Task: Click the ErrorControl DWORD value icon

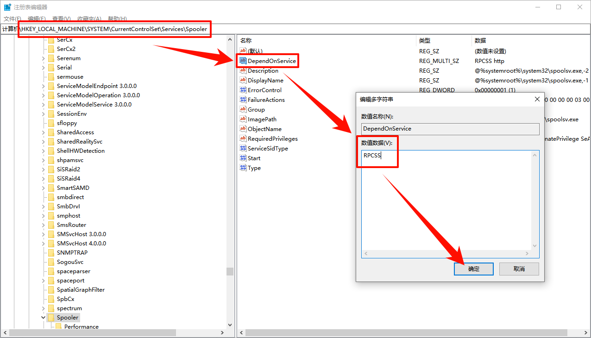Action: coord(243,90)
